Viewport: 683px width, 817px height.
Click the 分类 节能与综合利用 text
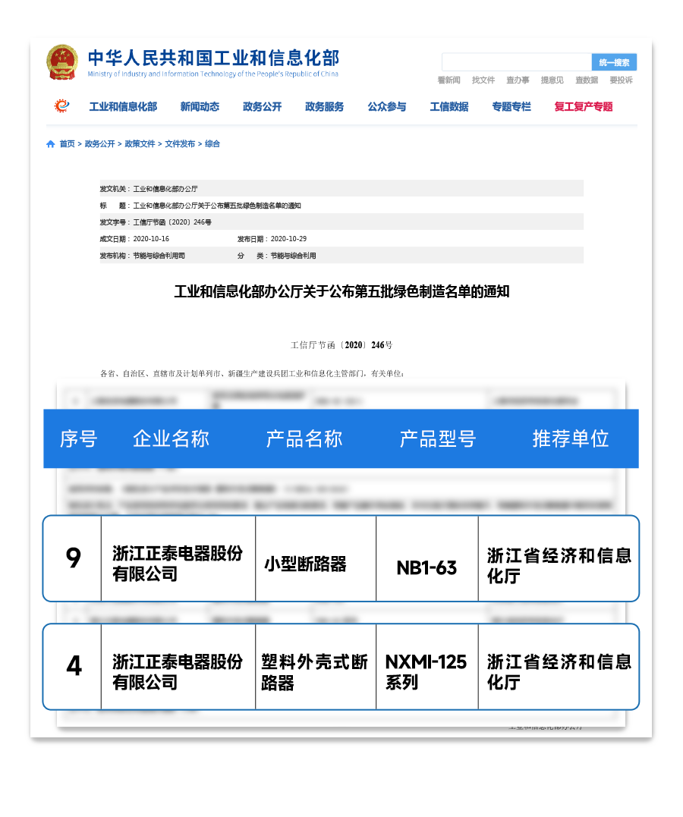tap(276, 256)
